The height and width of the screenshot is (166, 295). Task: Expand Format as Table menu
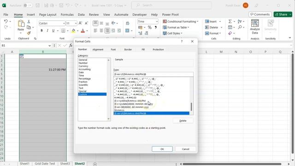point(176,27)
